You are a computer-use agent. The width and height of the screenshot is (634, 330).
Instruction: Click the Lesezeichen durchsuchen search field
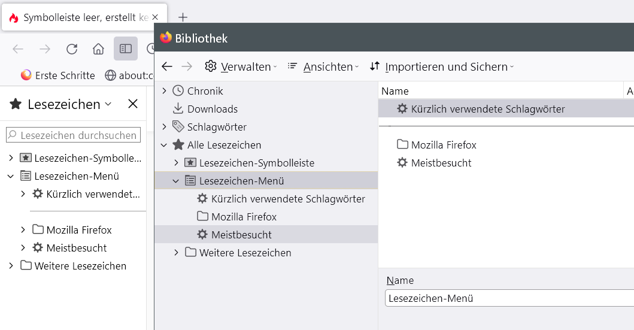coord(73,135)
